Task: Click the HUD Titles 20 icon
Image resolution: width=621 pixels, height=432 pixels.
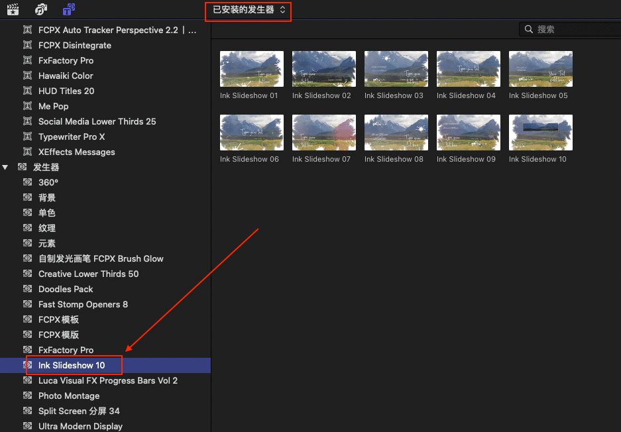Action: [x=27, y=91]
